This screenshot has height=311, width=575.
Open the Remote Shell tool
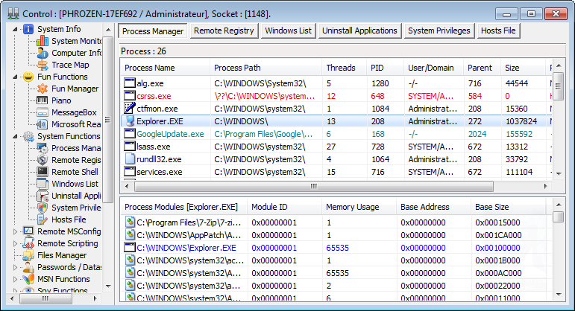point(75,172)
